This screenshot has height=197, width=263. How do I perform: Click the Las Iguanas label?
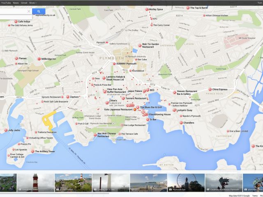(x=21, y=149)
